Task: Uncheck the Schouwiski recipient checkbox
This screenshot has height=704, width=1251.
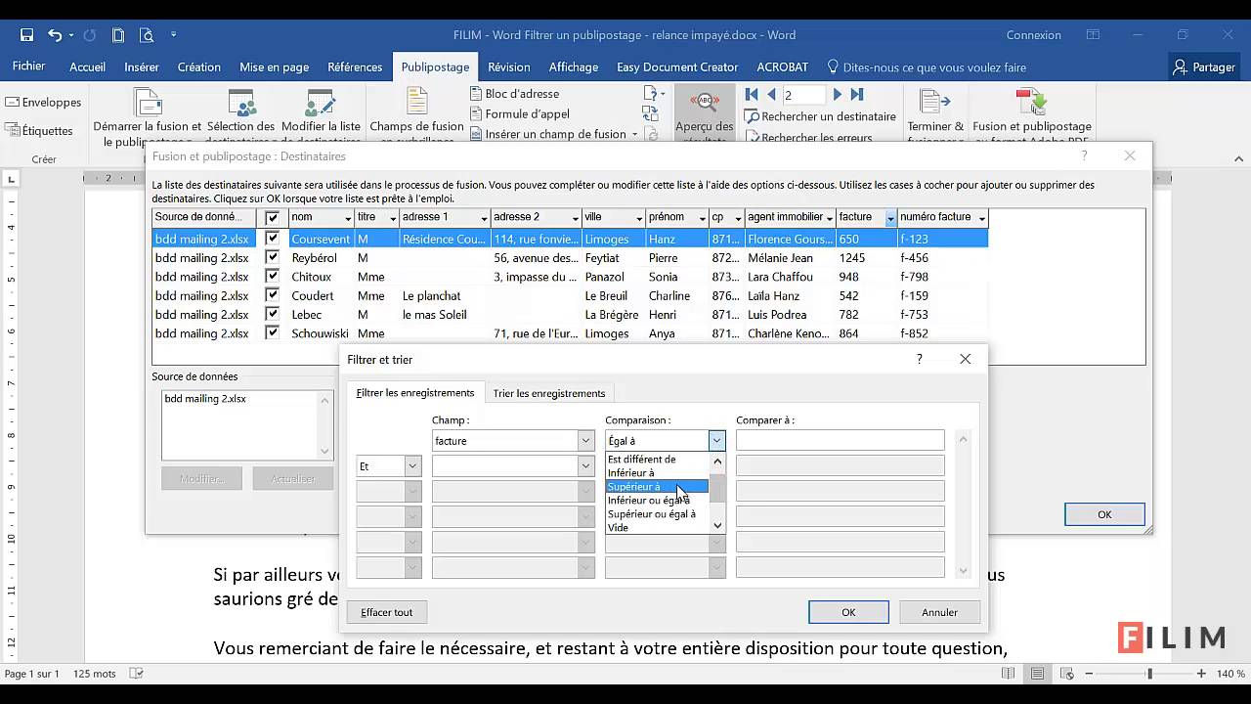Action: coord(272,333)
